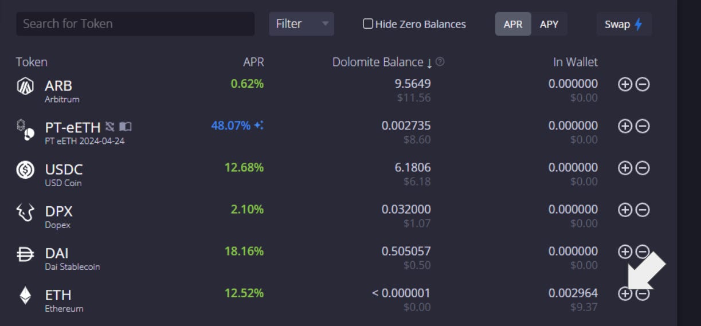Click the 2.10% APR for DPX
This screenshot has width=701, height=326.
[x=248, y=210]
